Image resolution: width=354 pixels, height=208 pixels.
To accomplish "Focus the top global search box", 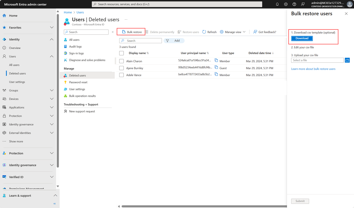I will pos(177,4).
